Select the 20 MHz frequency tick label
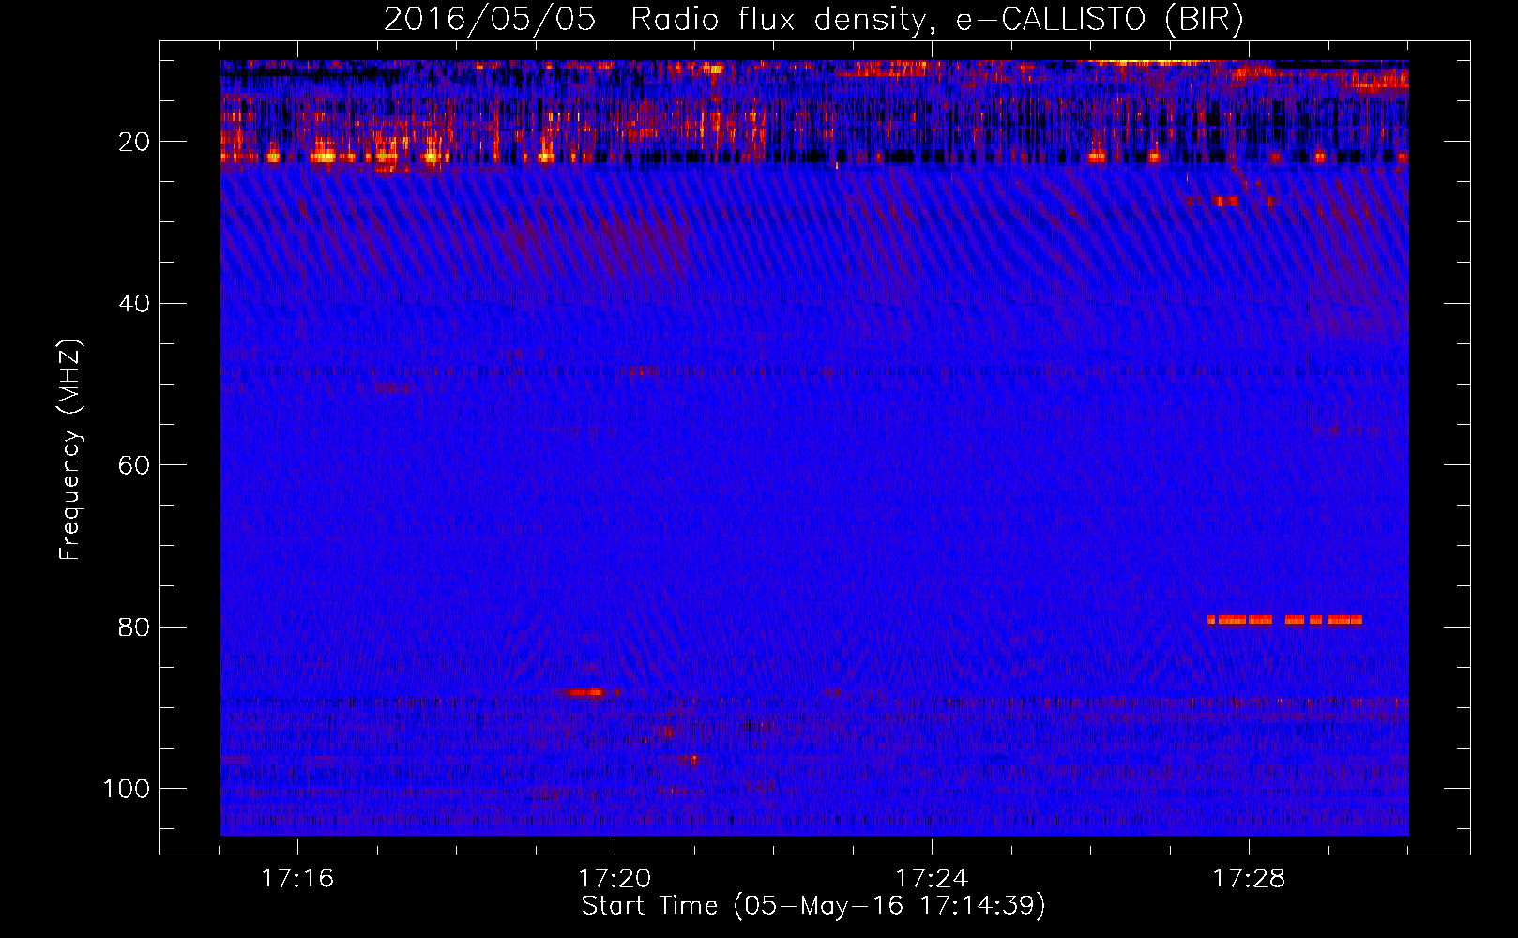This screenshot has height=938, width=1518. point(134,142)
